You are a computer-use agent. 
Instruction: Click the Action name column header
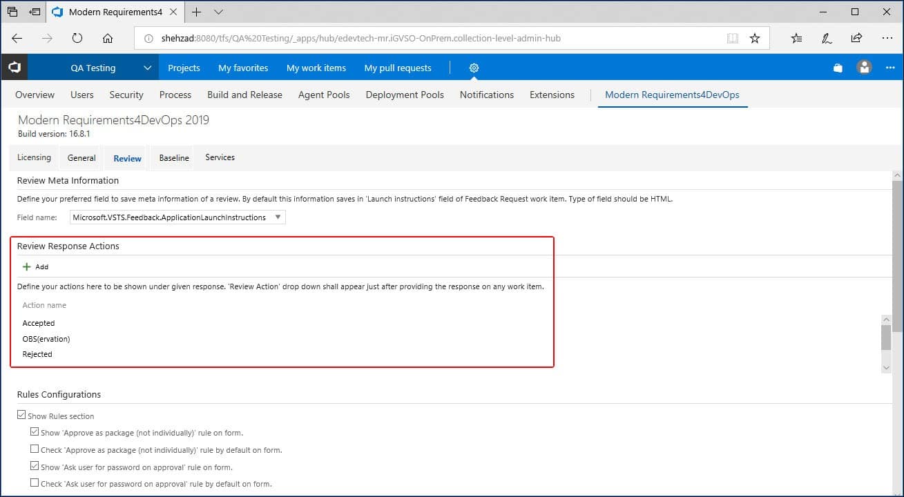pos(44,305)
